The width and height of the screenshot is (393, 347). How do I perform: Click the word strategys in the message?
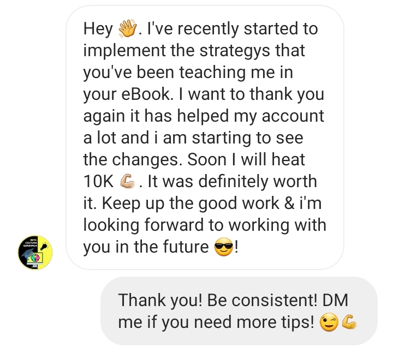click(x=235, y=51)
